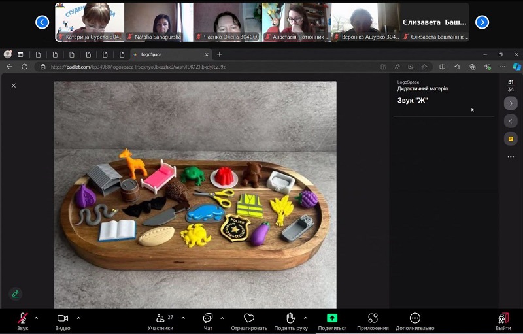Switch to the LogoSpace browser tab

click(171, 54)
